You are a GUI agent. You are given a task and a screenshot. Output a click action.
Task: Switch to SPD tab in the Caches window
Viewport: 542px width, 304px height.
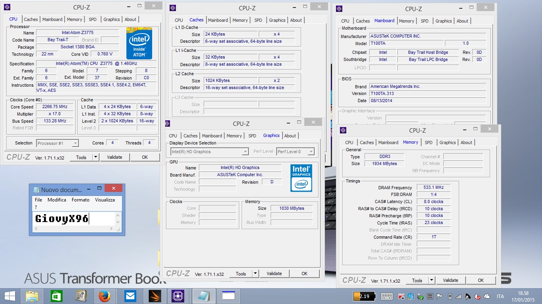click(258, 20)
